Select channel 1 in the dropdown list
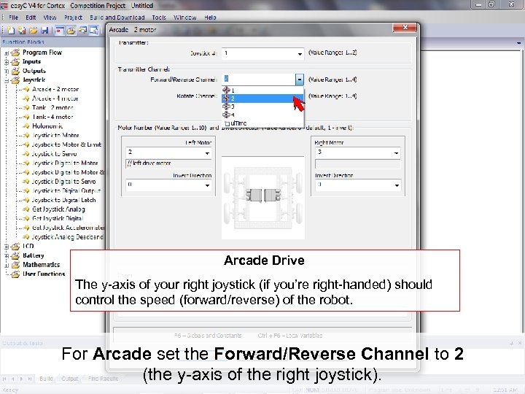This screenshot has width=525, height=394. tap(262, 90)
